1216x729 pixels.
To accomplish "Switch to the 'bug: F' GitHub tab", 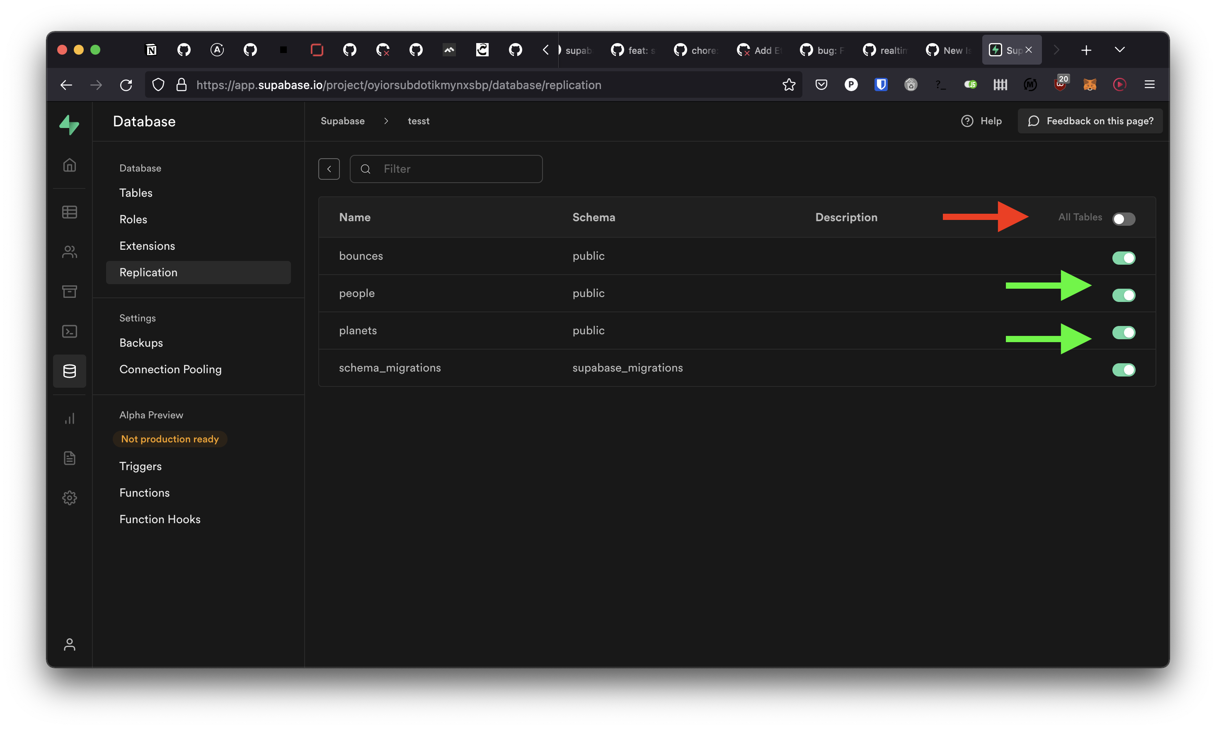I will pos(822,50).
